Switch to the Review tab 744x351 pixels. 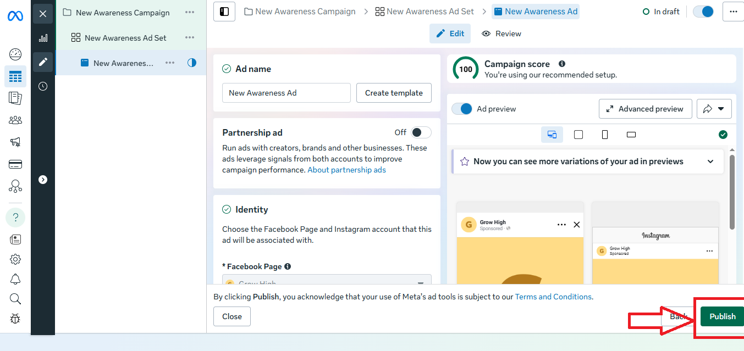[x=501, y=34]
